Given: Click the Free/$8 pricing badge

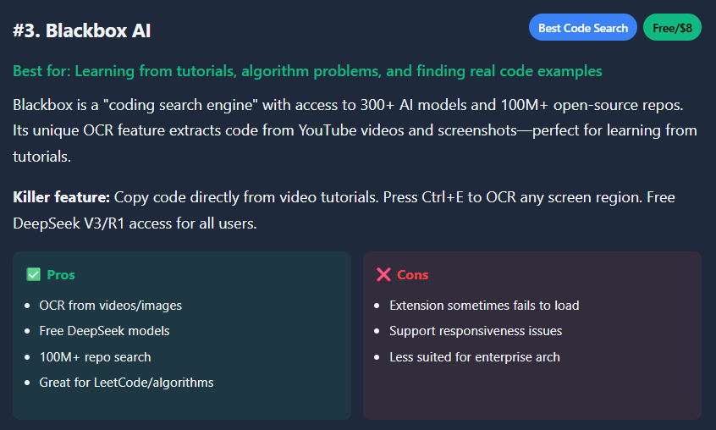Looking at the screenshot, I should pyautogui.click(x=673, y=28).
